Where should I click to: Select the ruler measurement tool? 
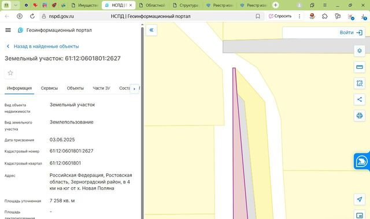tap(360, 67)
